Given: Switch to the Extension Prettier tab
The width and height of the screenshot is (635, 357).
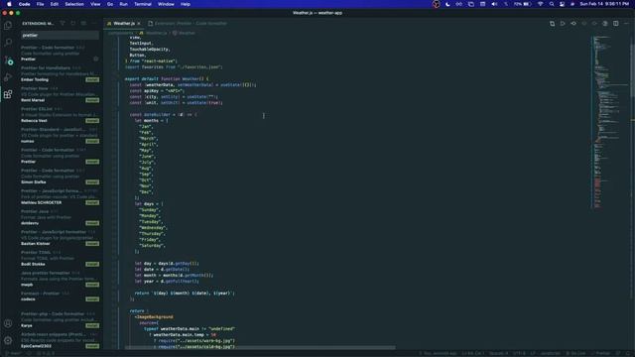Looking at the screenshot, I should (188, 24).
